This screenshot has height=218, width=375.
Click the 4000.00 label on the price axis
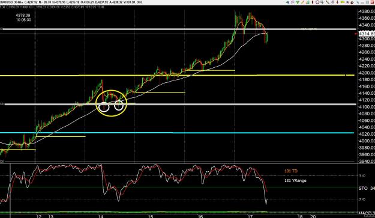coord(367,141)
